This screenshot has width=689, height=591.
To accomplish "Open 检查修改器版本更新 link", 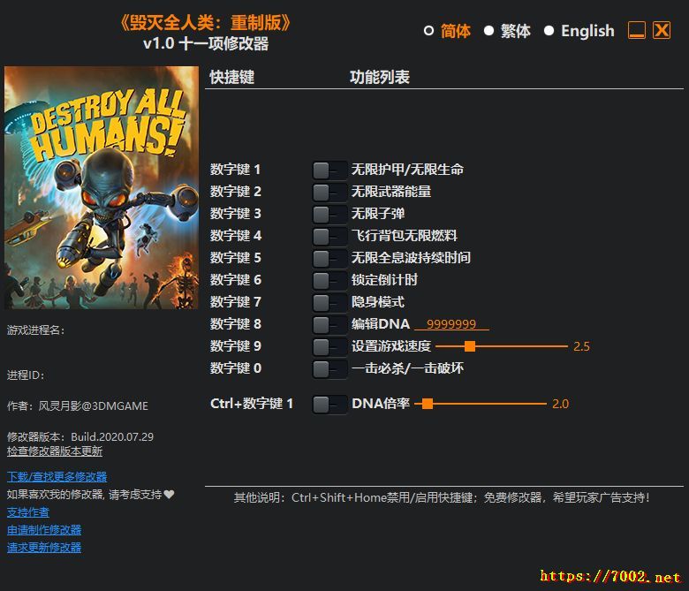I will coord(55,451).
